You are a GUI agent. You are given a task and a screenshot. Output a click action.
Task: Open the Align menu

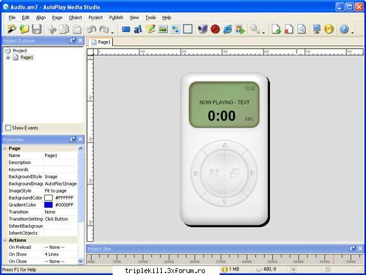(x=41, y=18)
